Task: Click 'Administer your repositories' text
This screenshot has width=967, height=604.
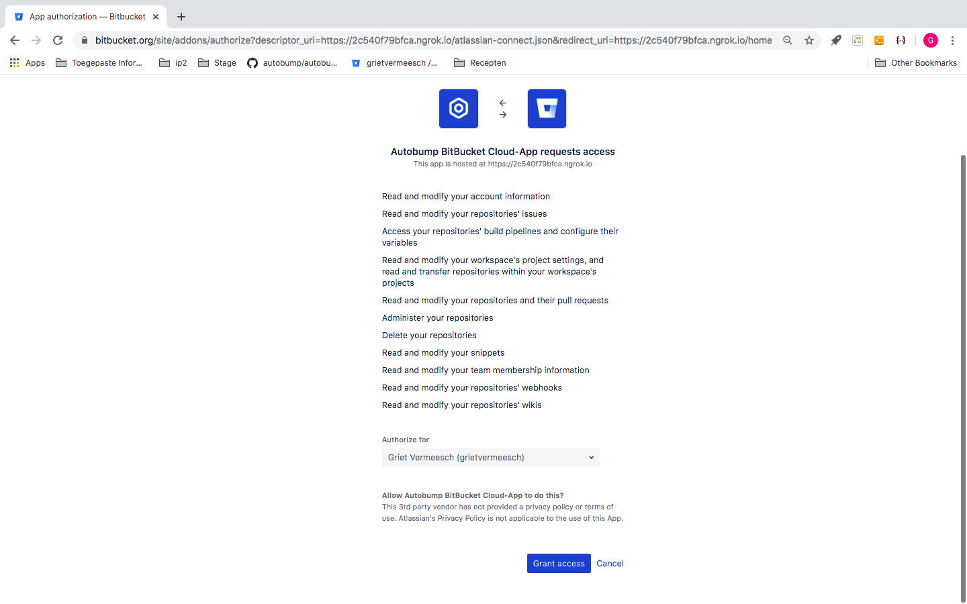Action: point(438,318)
